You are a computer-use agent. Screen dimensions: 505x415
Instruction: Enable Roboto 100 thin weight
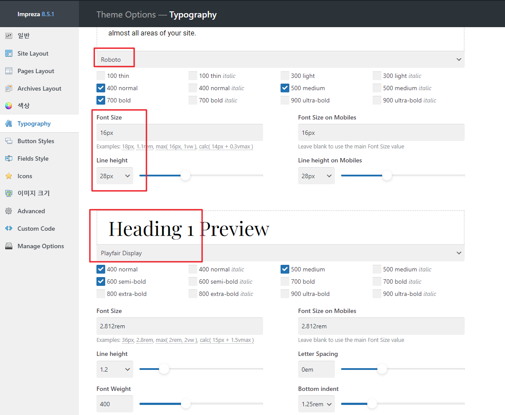[101, 76]
